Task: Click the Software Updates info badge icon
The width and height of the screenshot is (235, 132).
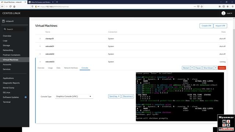Action: click(26, 97)
